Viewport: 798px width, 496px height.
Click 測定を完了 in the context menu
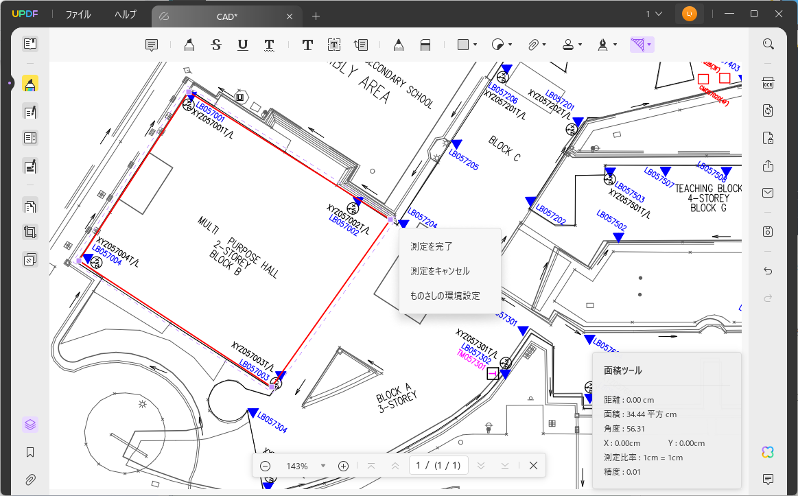[x=429, y=246]
